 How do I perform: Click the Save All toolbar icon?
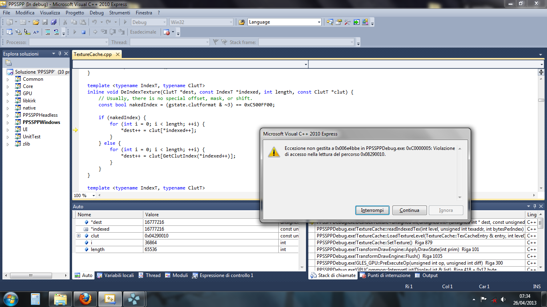click(53, 22)
